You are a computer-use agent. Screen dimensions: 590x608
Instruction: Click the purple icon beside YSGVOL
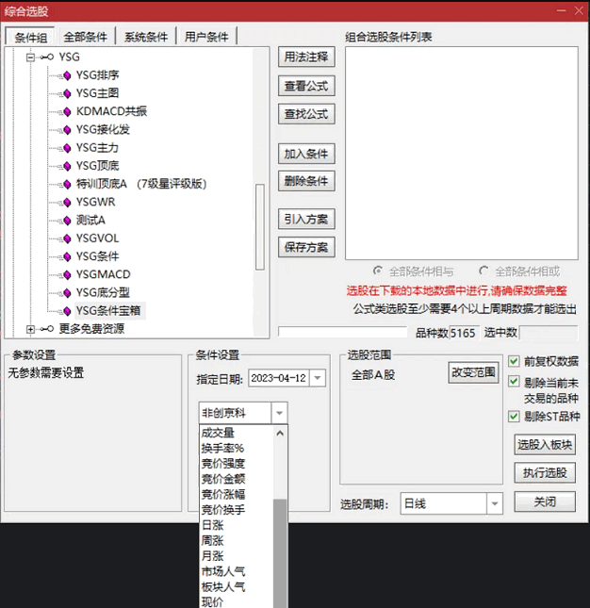(x=67, y=238)
